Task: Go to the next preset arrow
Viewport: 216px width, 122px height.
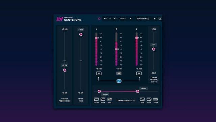Action: tap(155, 19)
